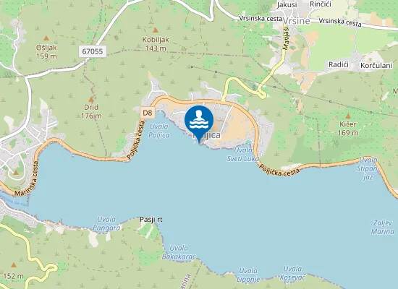
Task: Select the Radići hamlet label
Action: click(339, 64)
